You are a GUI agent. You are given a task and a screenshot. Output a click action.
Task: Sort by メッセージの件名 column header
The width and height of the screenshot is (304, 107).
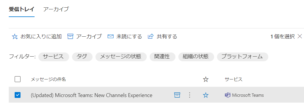click(x=48, y=79)
